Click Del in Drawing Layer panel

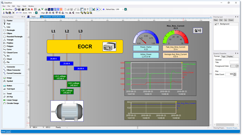coord(221,20)
